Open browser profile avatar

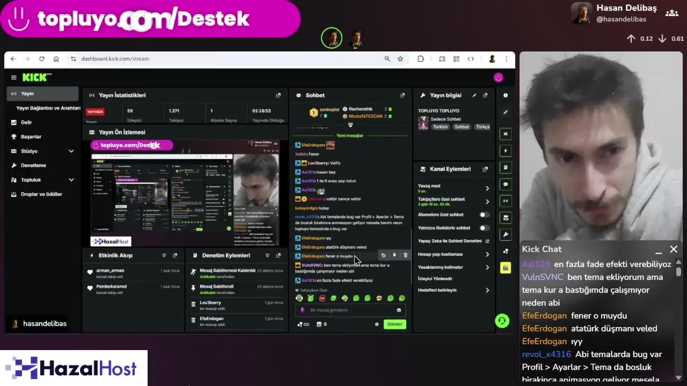coord(492,59)
